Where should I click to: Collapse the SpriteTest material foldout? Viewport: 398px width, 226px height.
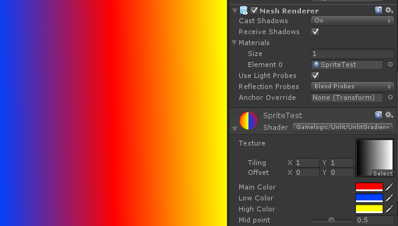(x=234, y=129)
